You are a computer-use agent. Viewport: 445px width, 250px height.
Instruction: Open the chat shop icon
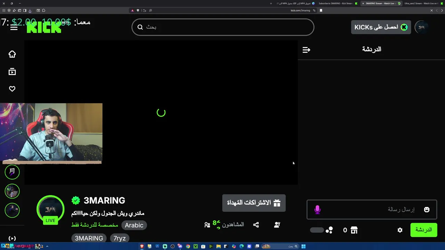(x=354, y=230)
